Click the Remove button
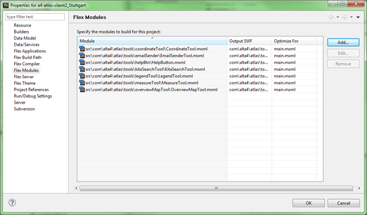This screenshot has width=367, height=215. pyautogui.click(x=343, y=64)
